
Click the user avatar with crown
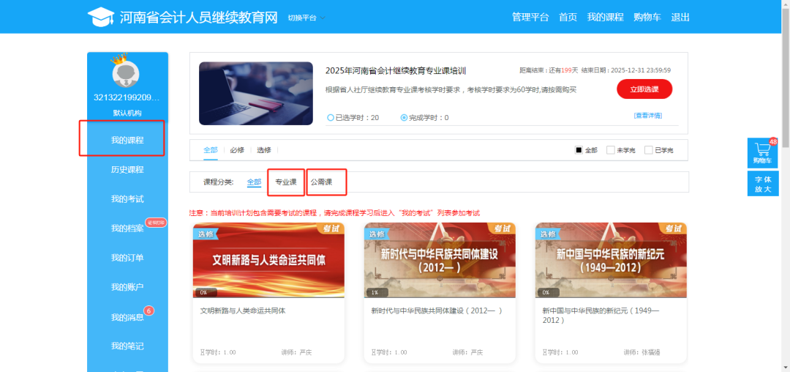pyautogui.click(x=127, y=72)
